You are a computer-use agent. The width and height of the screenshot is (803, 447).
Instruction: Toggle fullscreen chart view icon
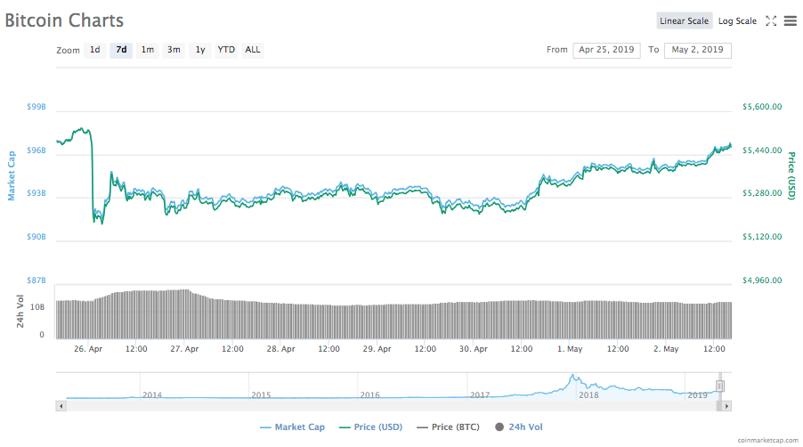pyautogui.click(x=771, y=21)
